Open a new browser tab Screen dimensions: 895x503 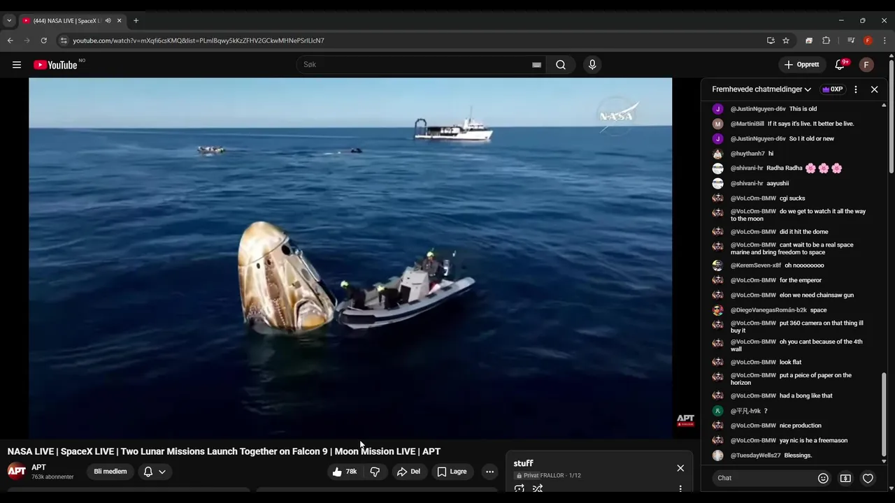pyautogui.click(x=136, y=20)
